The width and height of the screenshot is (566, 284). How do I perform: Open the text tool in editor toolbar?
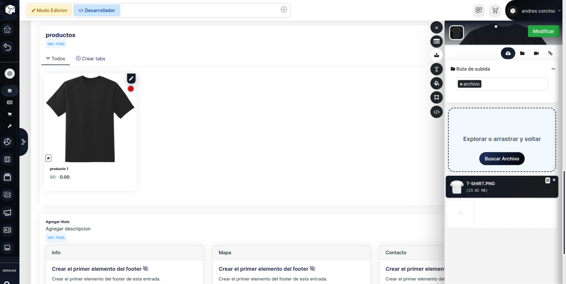(x=437, y=69)
